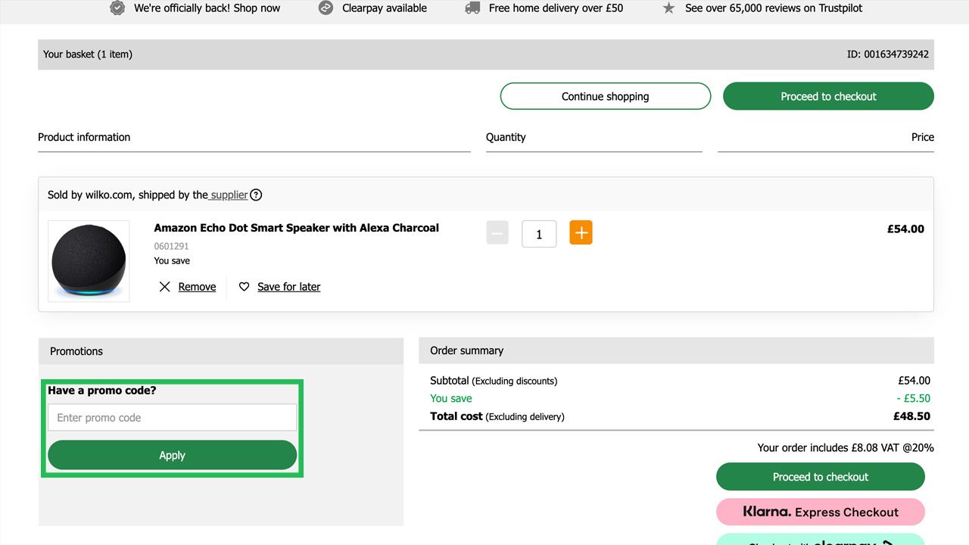The image size is (969, 545).
Task: Remove the Echo Dot from basket
Action: point(197,287)
